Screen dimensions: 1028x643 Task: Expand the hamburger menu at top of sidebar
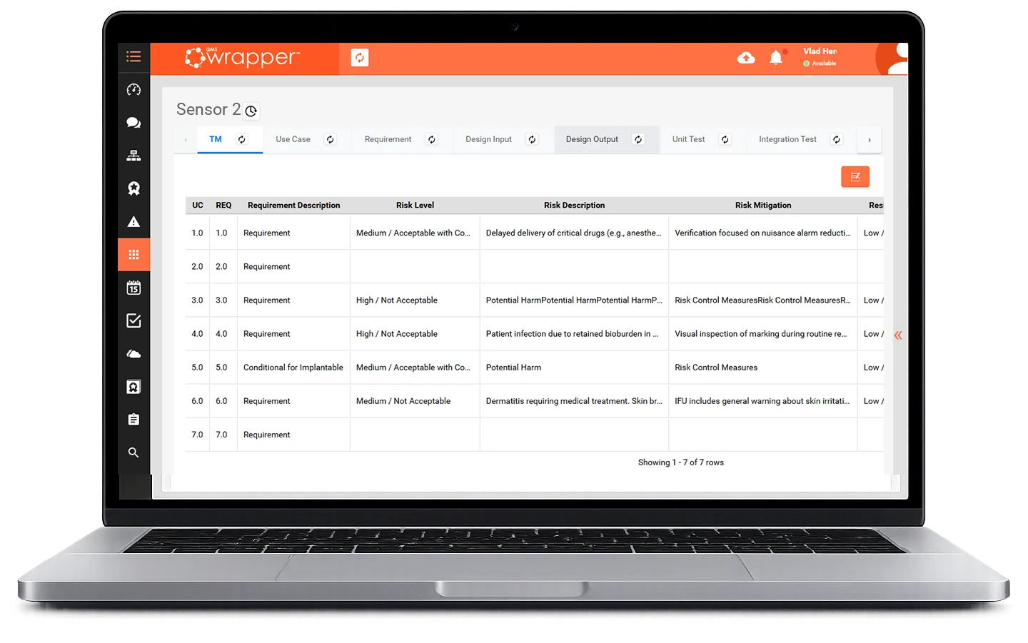point(133,56)
